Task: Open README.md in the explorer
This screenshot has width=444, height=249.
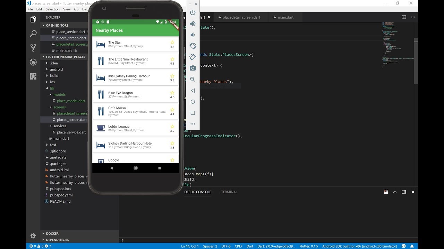Action: 60,201
